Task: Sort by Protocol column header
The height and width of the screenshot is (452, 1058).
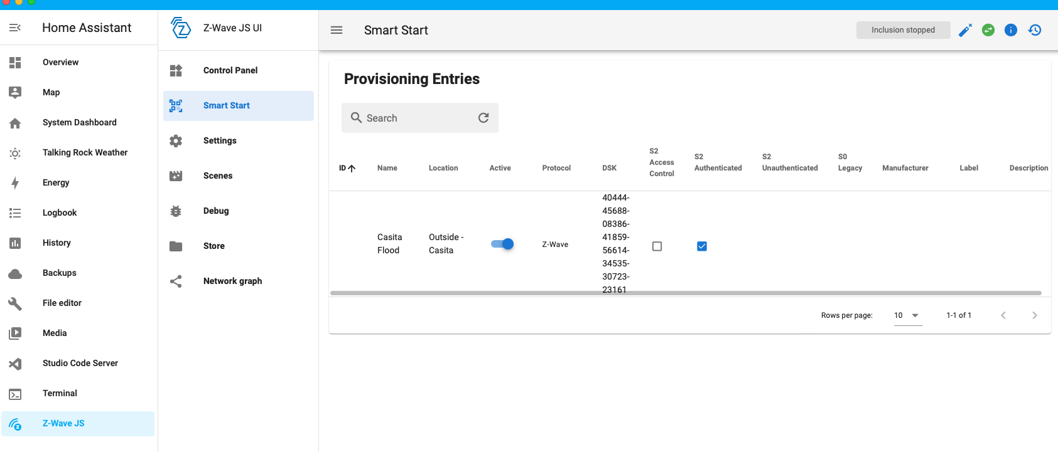Action: [556, 168]
